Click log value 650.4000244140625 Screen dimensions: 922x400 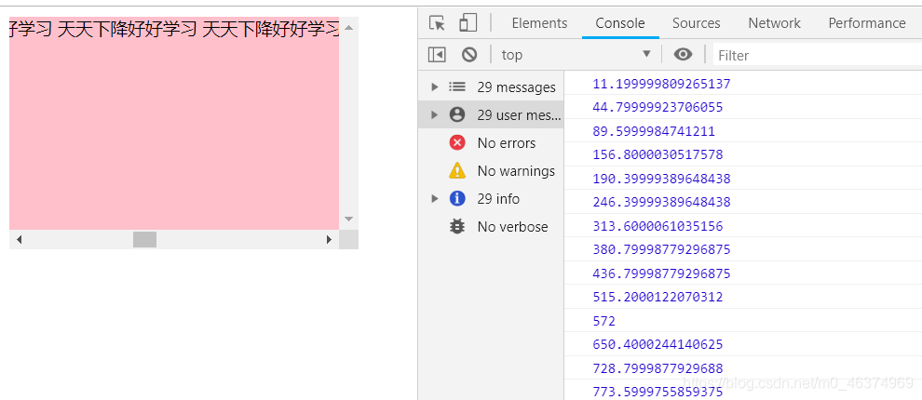pos(658,344)
